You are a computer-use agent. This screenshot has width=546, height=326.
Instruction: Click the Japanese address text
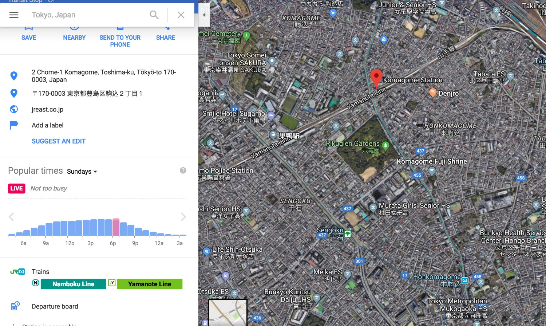point(87,94)
